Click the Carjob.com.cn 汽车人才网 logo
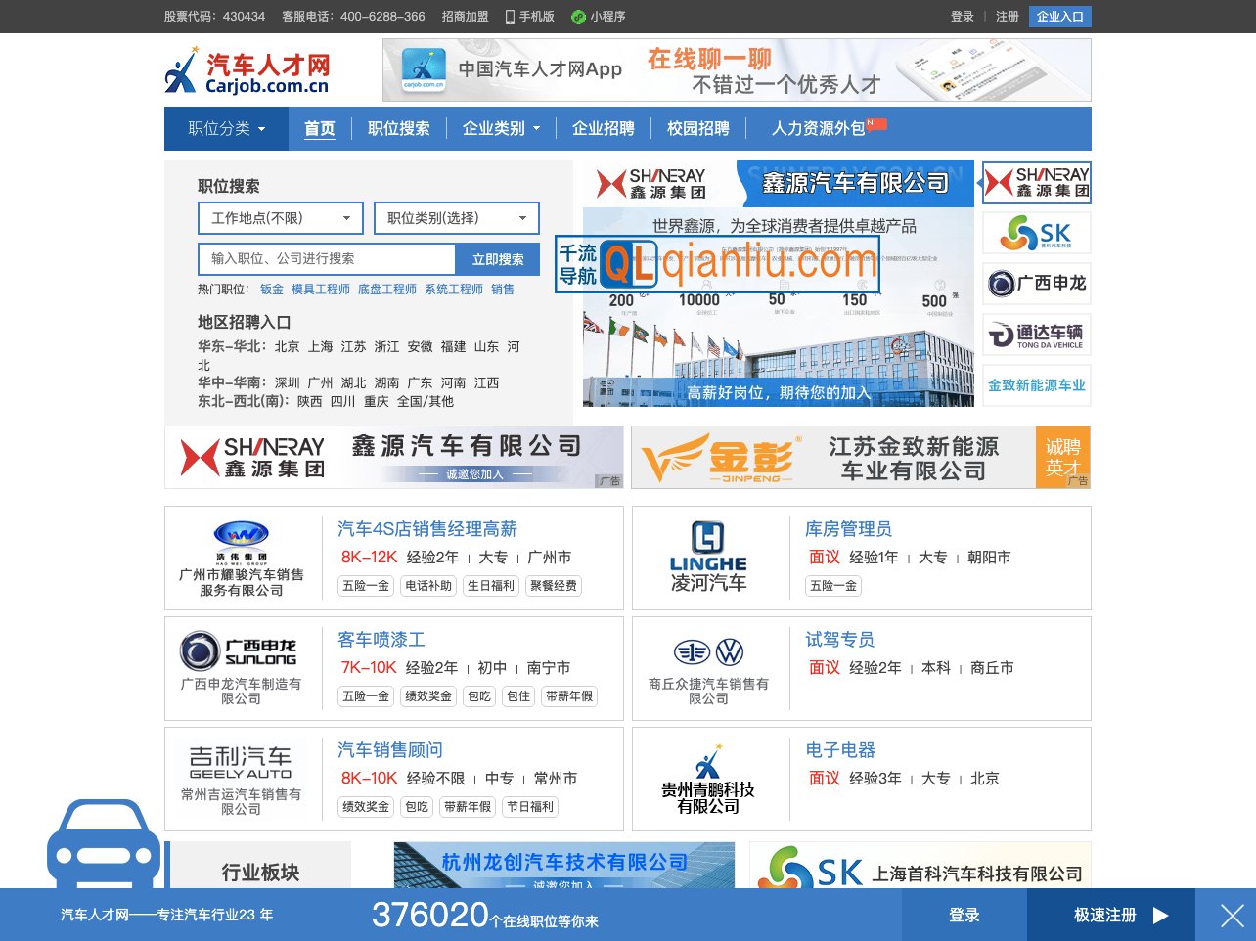Image resolution: width=1256 pixels, height=941 pixels. tap(247, 69)
